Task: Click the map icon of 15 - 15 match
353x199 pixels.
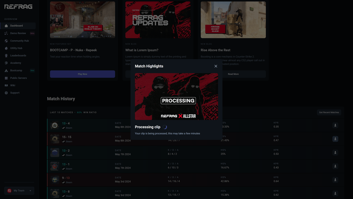Action: coord(55,139)
